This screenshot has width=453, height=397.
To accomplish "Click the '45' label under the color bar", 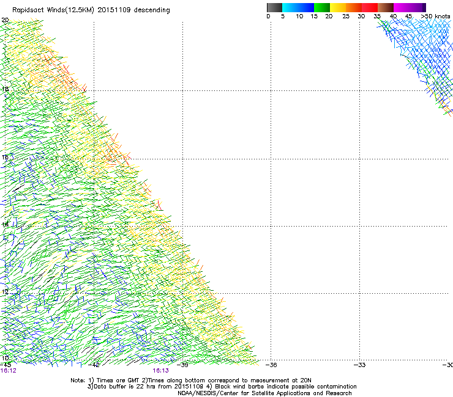I will click(408, 16).
